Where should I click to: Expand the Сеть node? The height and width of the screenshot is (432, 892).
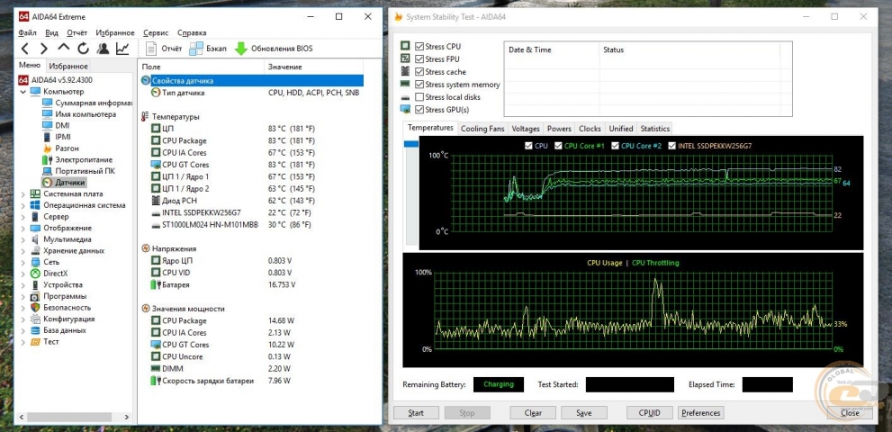coord(23,263)
